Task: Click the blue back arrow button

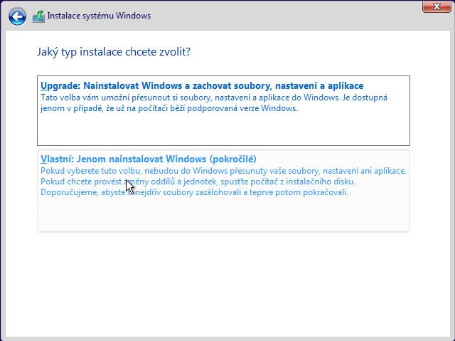Action: 18,16
